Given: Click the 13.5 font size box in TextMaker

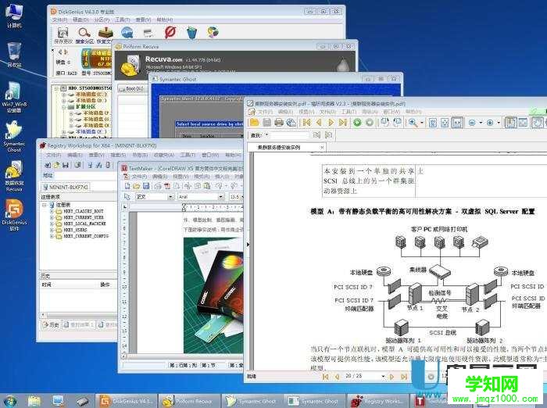Looking at the screenshot, I should point(235,197).
